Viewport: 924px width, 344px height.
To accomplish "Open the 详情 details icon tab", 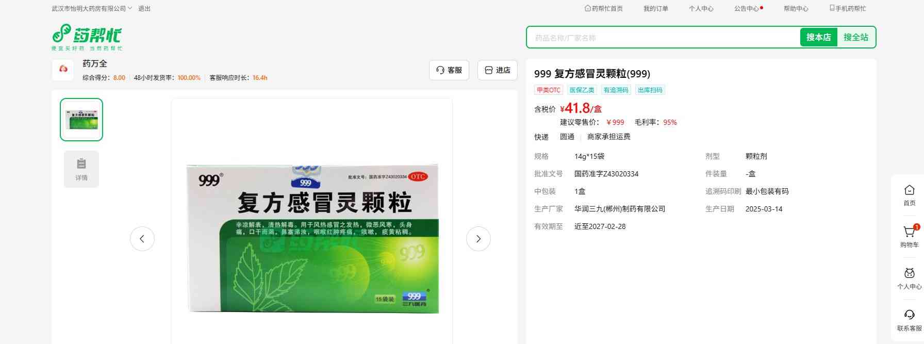I will click(x=81, y=169).
